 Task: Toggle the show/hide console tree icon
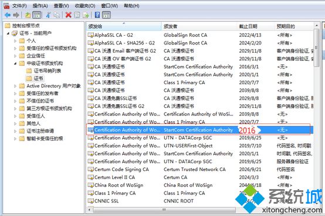pyautogui.click(x=37, y=15)
